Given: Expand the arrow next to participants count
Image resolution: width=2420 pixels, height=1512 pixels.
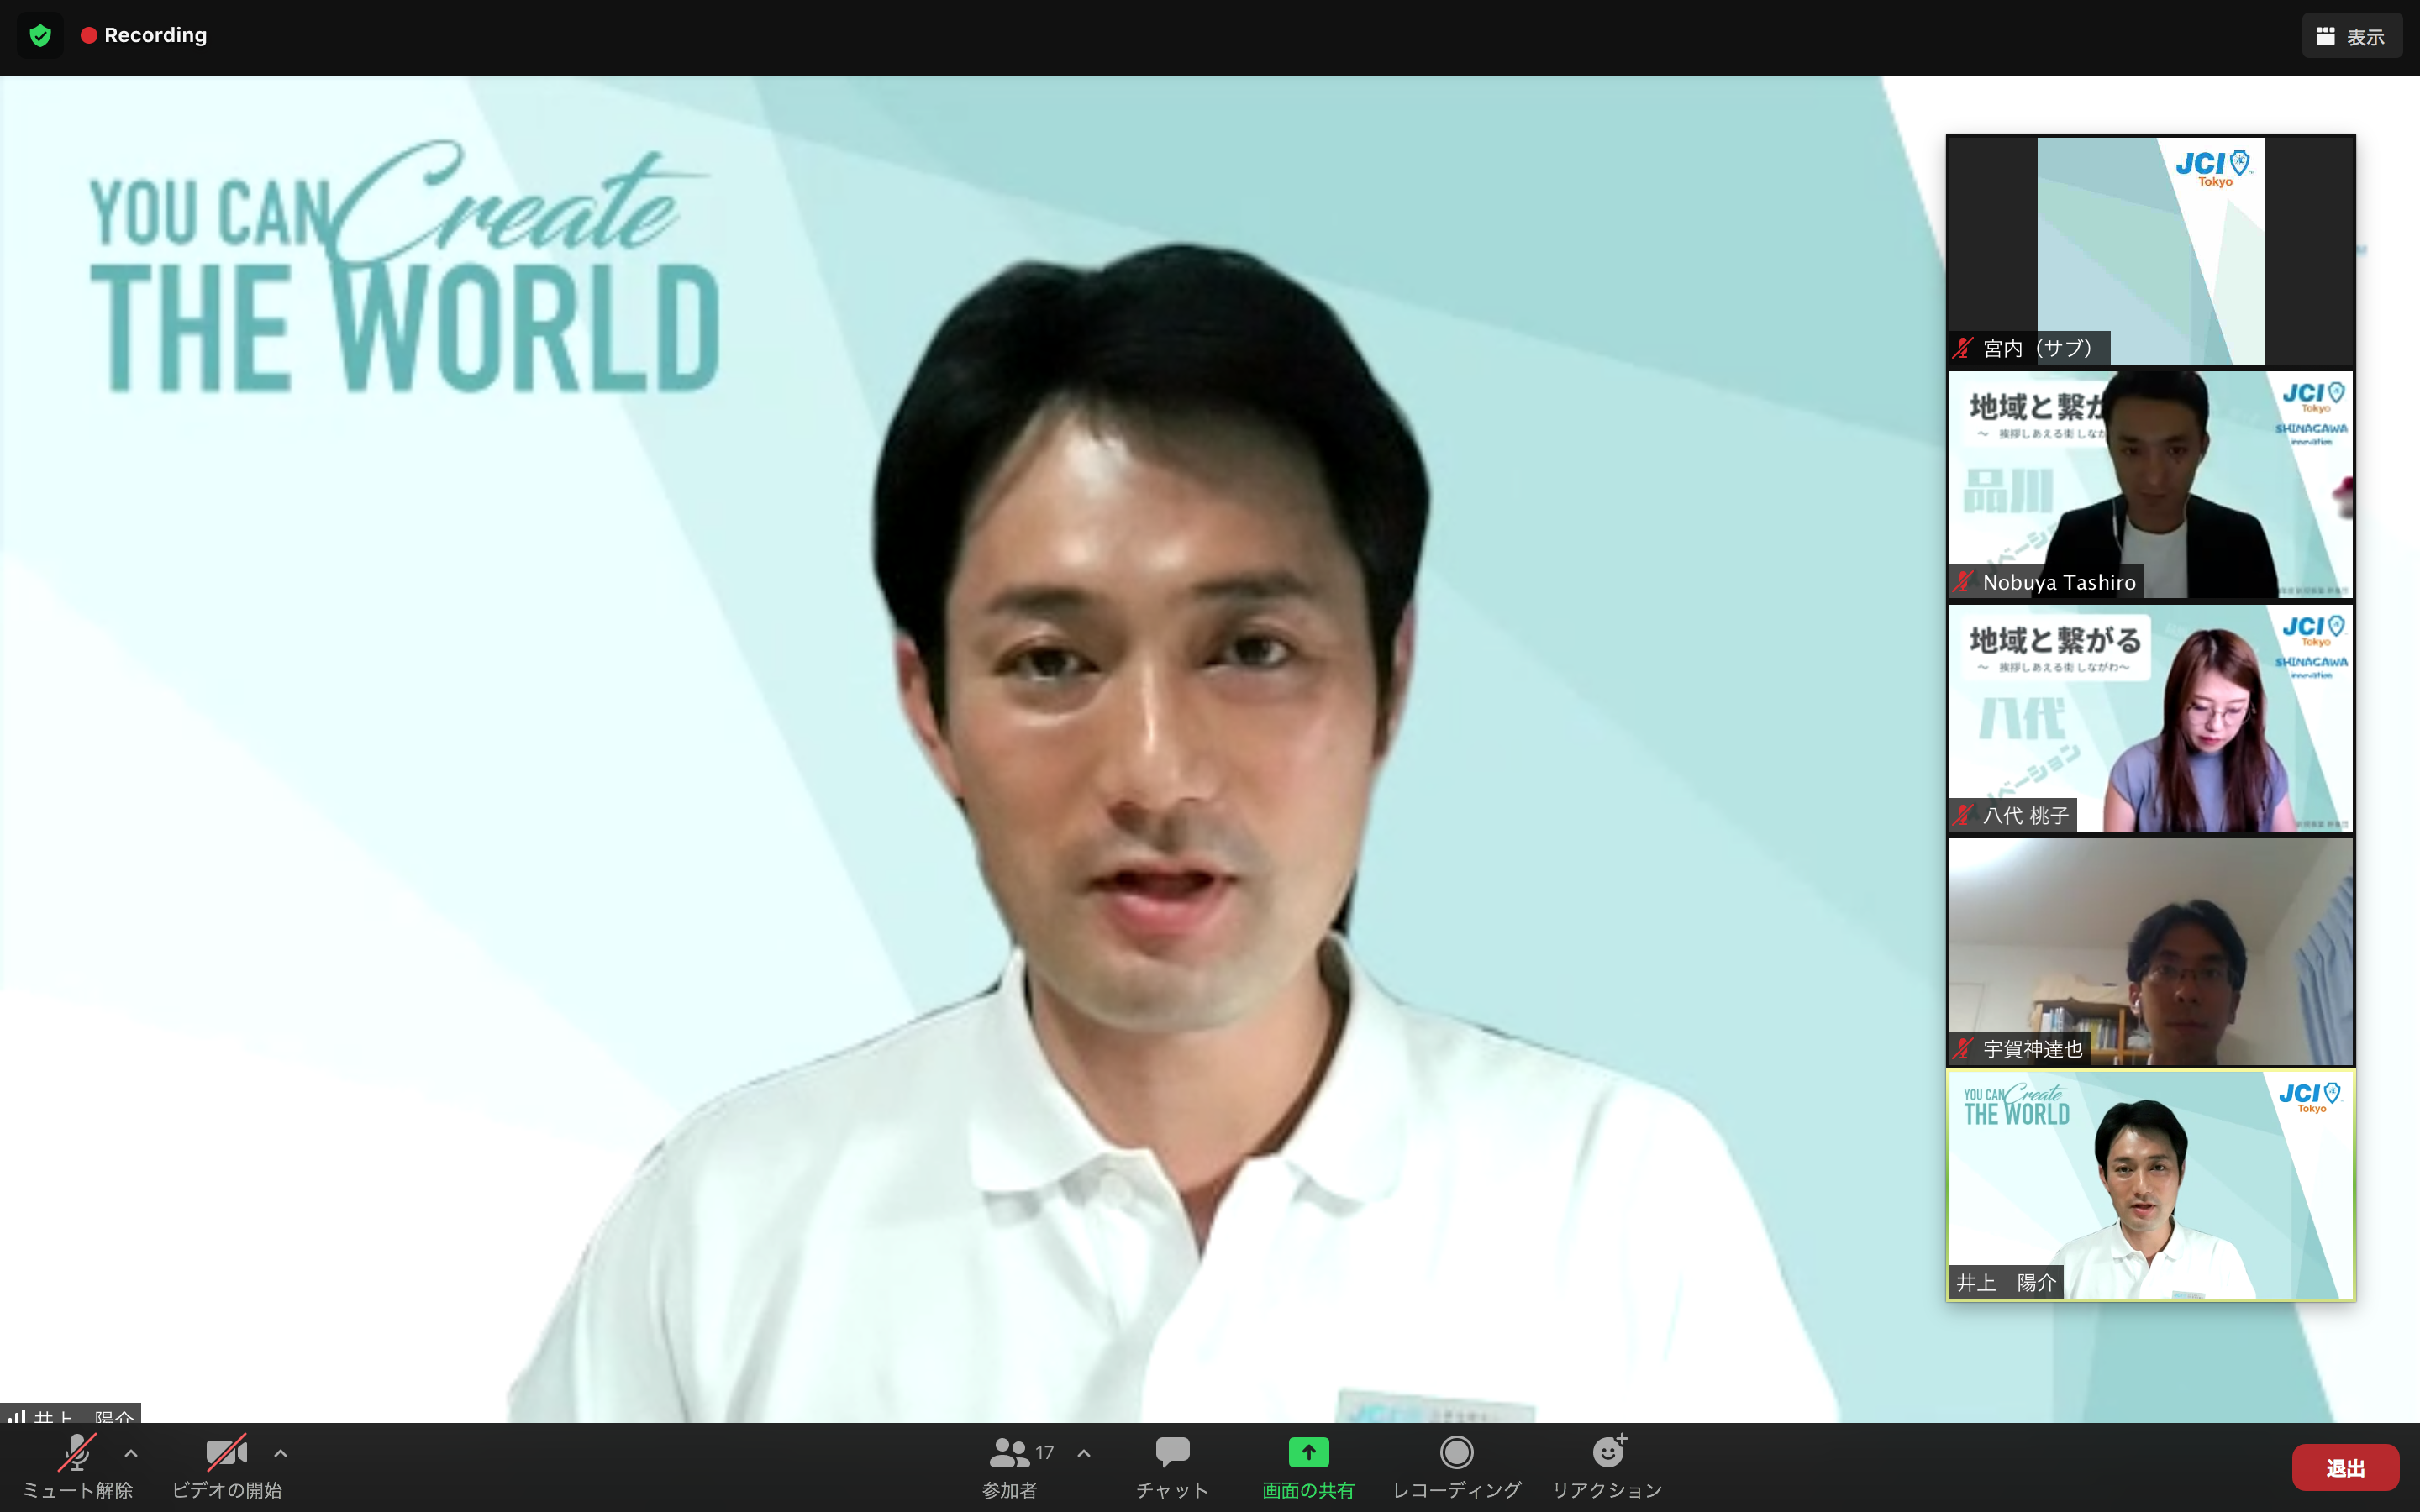Looking at the screenshot, I should point(1084,1453).
